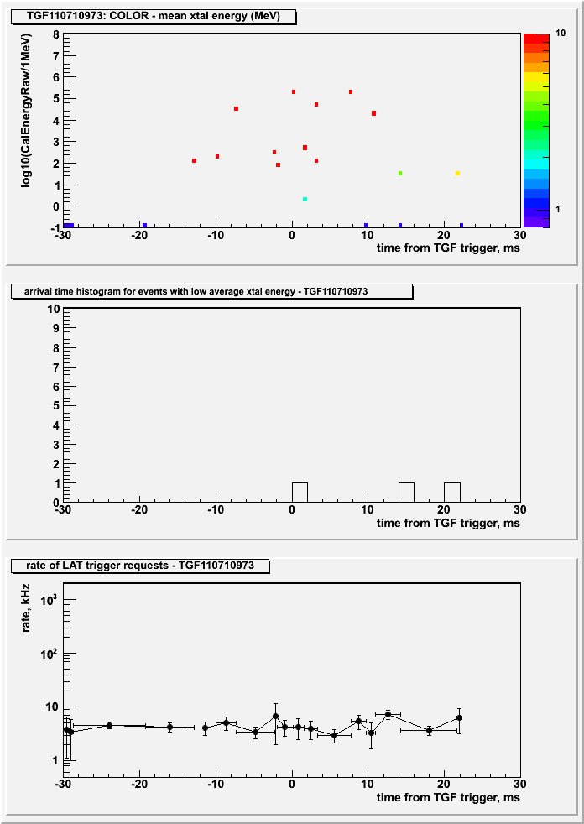
Task: Click the arrival time histogram title box
Action: coord(211,291)
